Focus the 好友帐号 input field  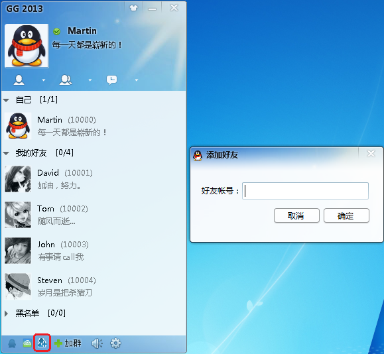pyautogui.click(x=305, y=191)
